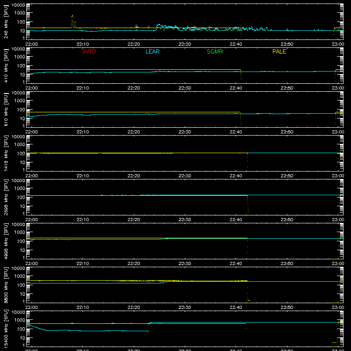Click the 10000 y-axis value of 245 MHz plot
Viewport: 351px width, 351px height.
[18, 5]
